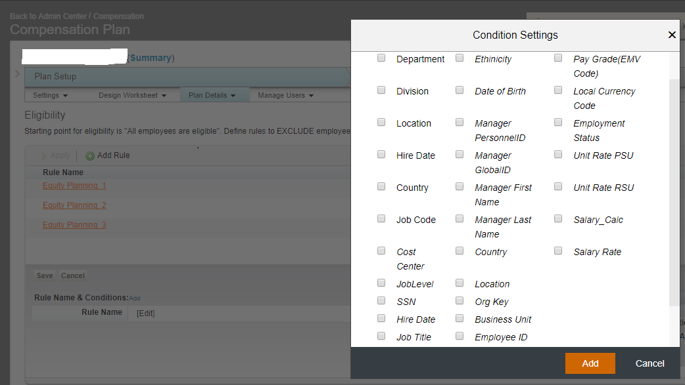The width and height of the screenshot is (685, 385).
Task: Tick the Ethinicity checkbox
Action: click(x=460, y=58)
